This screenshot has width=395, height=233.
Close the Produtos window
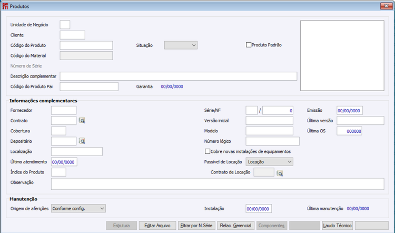point(386,6)
